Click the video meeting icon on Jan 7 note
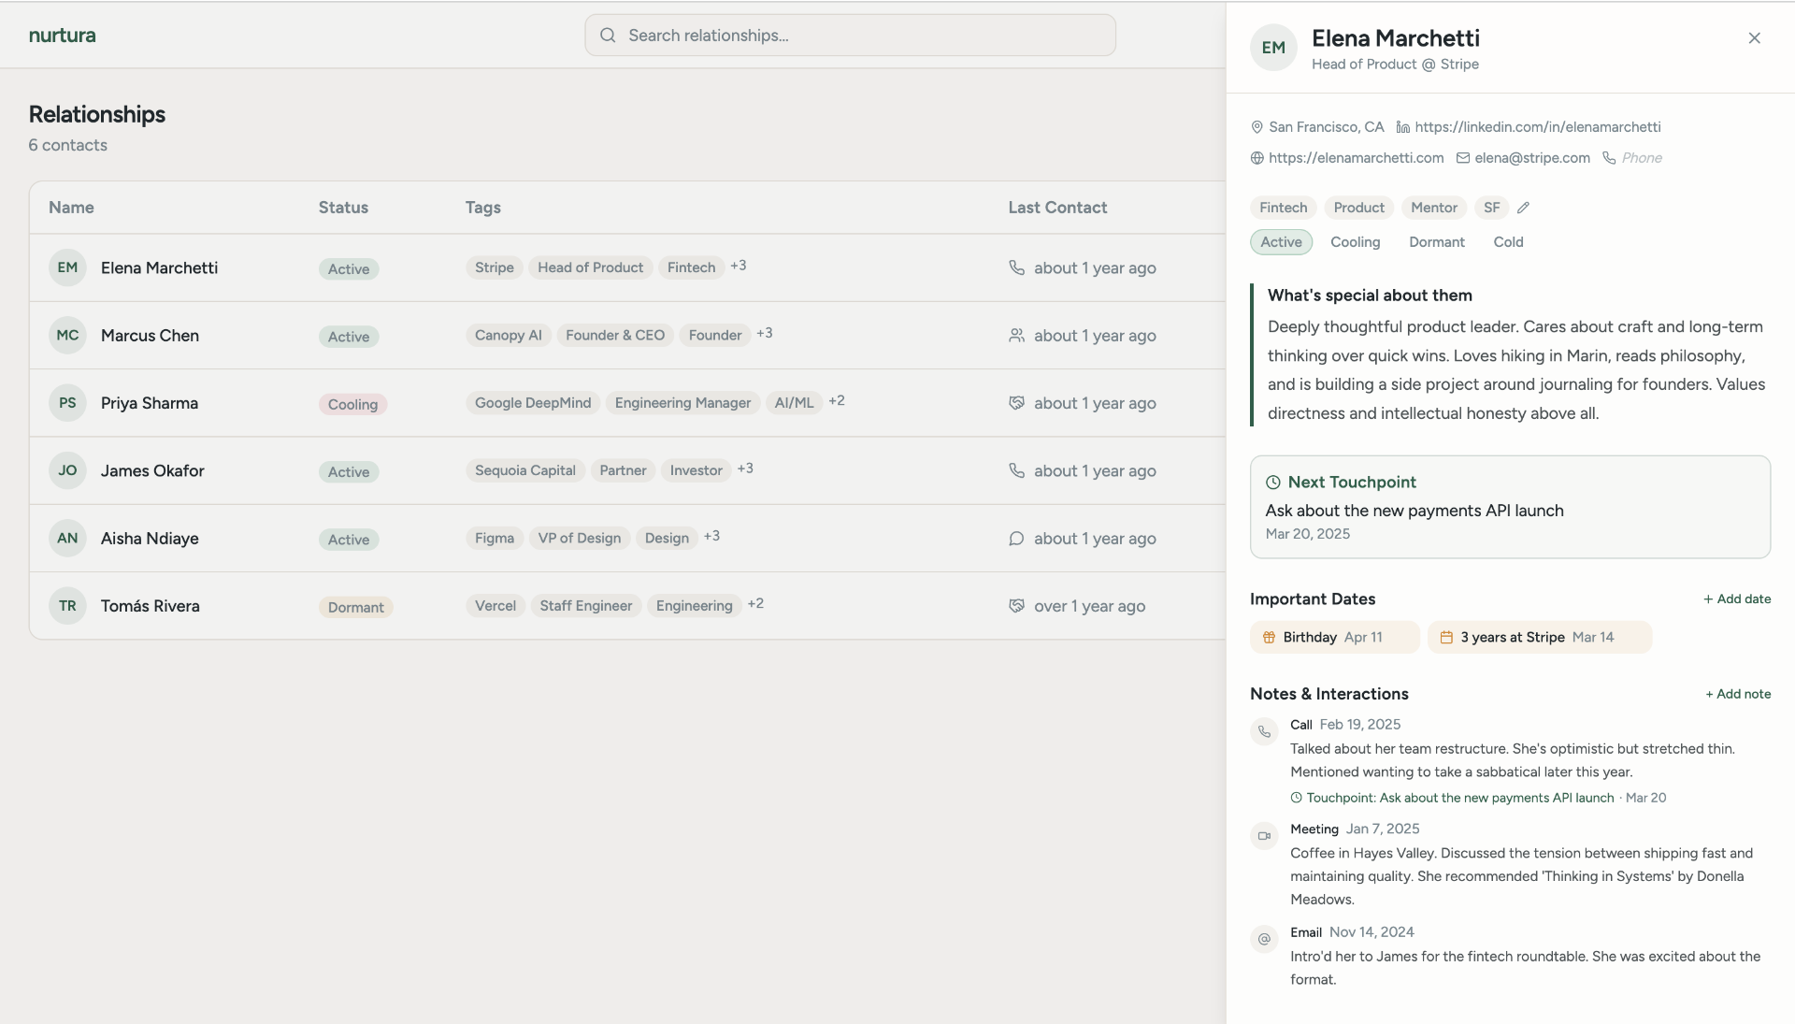Image resolution: width=1795 pixels, height=1024 pixels. tap(1264, 836)
